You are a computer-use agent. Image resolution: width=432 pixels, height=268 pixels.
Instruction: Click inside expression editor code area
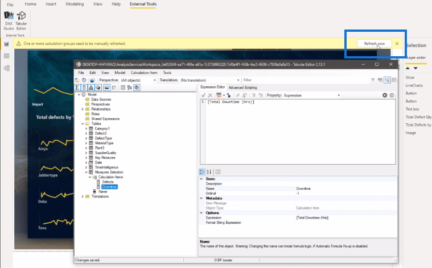pyautogui.click(x=301, y=132)
